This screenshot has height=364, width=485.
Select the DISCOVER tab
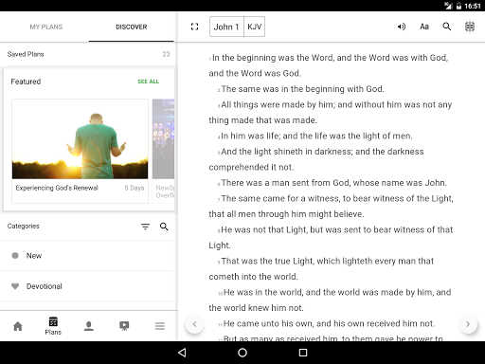[x=132, y=27]
